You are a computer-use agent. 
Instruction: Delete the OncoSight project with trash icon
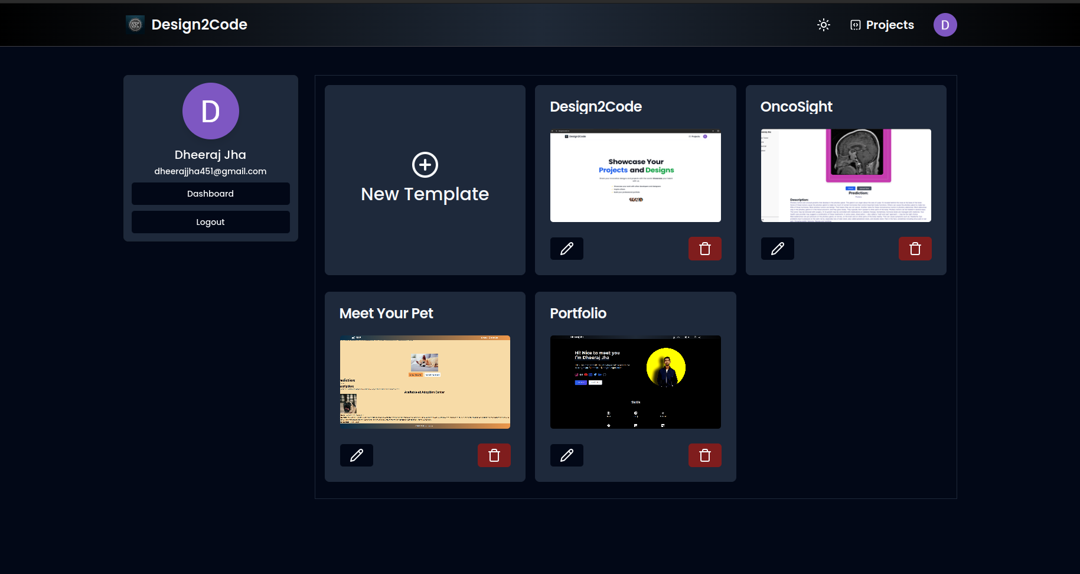tap(915, 249)
